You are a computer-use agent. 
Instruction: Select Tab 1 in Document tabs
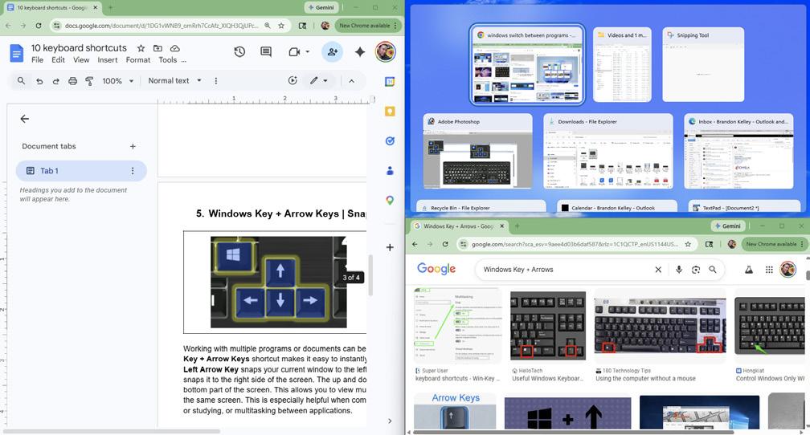point(81,171)
